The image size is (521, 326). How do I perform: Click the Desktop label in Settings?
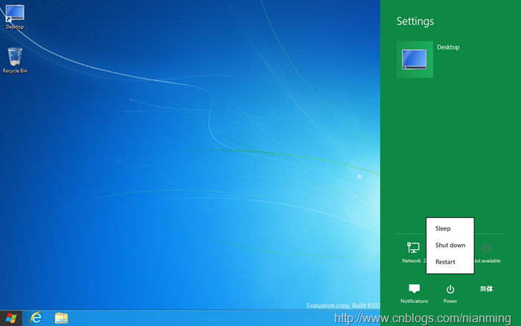(448, 47)
